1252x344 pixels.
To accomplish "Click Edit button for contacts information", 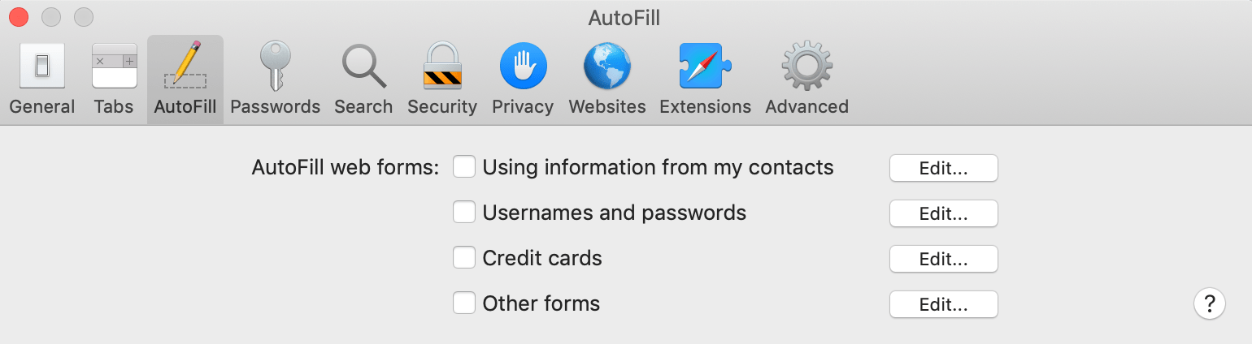I will tap(943, 168).
